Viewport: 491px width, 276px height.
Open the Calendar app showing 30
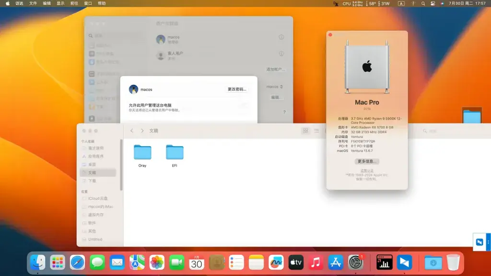click(x=197, y=262)
